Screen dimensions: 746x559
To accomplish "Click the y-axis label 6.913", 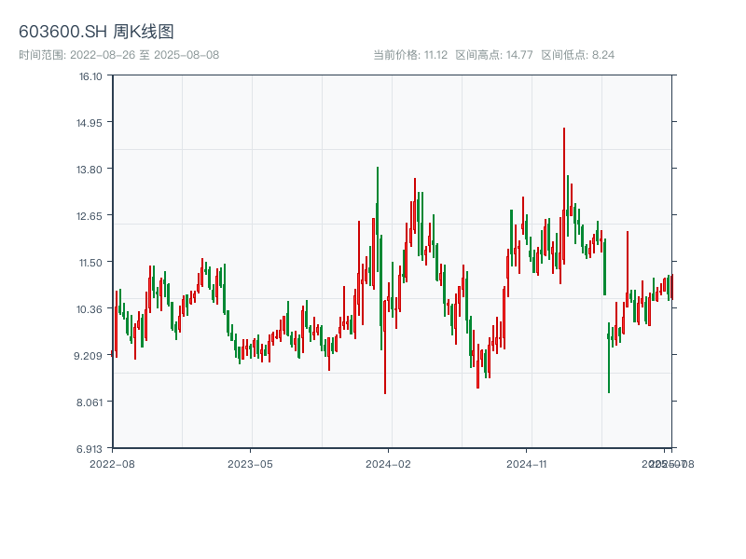I will 90,449.
